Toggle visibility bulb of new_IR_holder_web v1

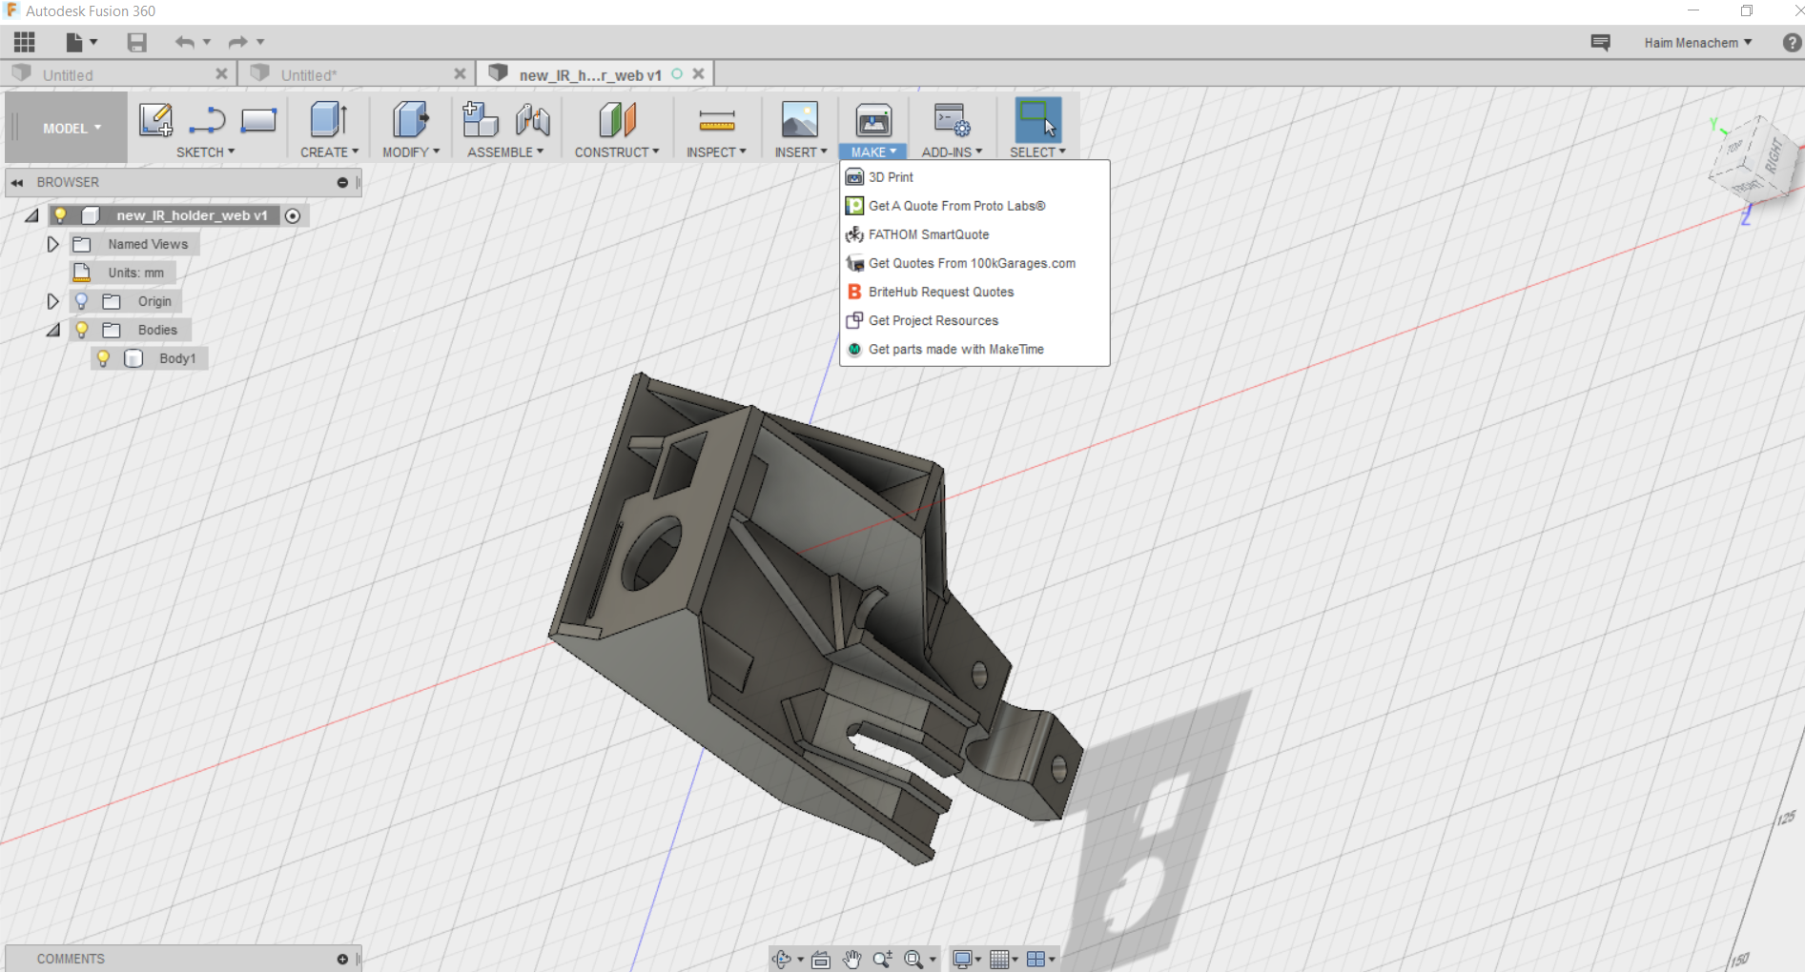[x=60, y=215]
